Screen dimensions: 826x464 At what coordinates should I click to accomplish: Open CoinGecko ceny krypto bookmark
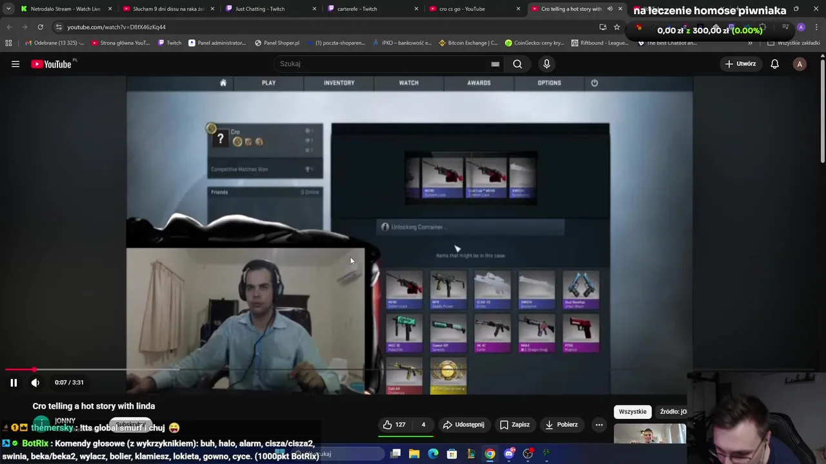[x=534, y=43]
